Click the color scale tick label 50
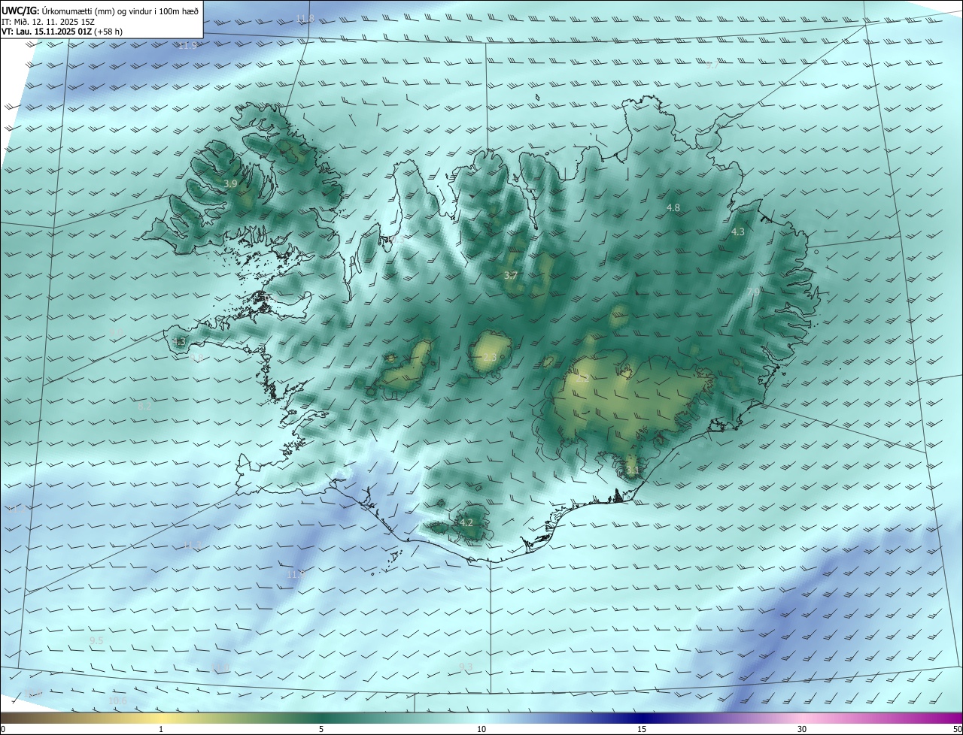Screen dimensions: 963x735 coord(957,729)
